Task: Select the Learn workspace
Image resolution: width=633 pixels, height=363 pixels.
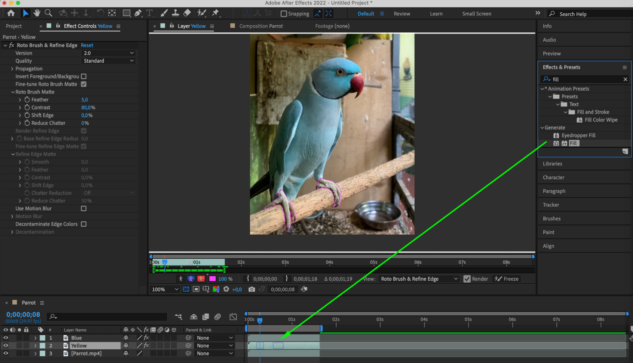Action: pyautogui.click(x=436, y=14)
